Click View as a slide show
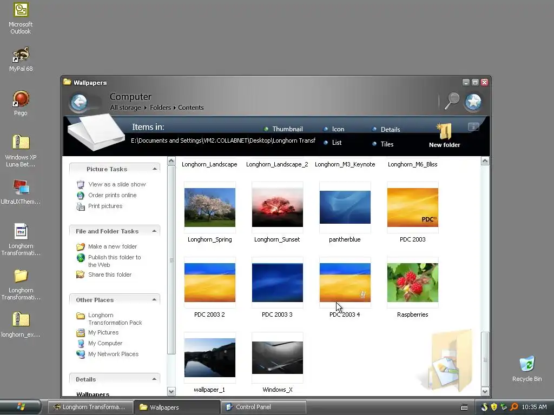This screenshot has width=554, height=415. pyautogui.click(x=117, y=184)
